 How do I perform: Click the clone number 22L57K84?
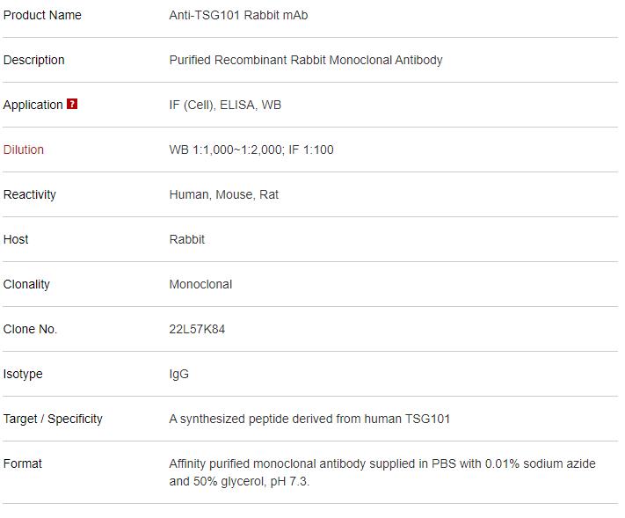coord(197,329)
